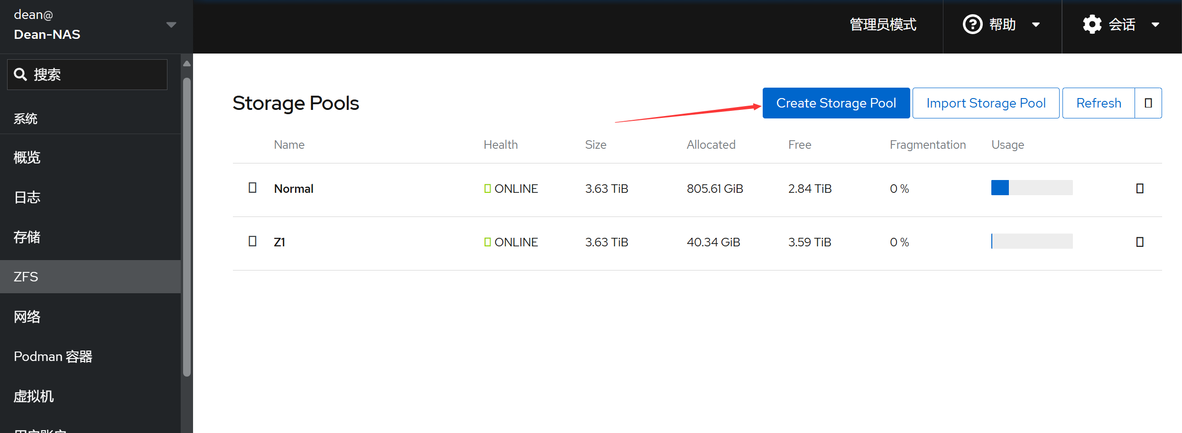
Task: Click the 搜索 search input field
Action: (x=95, y=74)
